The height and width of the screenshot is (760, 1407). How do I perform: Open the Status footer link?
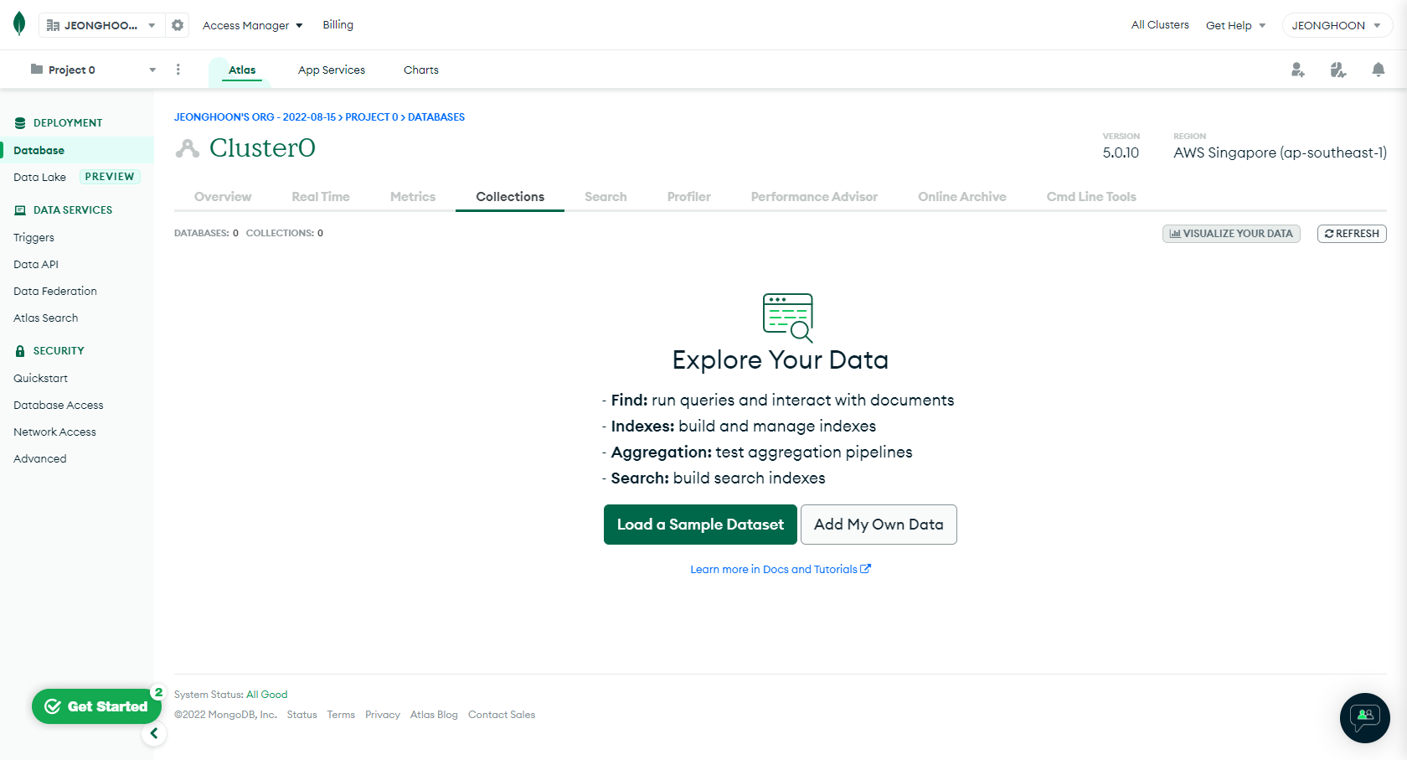point(301,715)
